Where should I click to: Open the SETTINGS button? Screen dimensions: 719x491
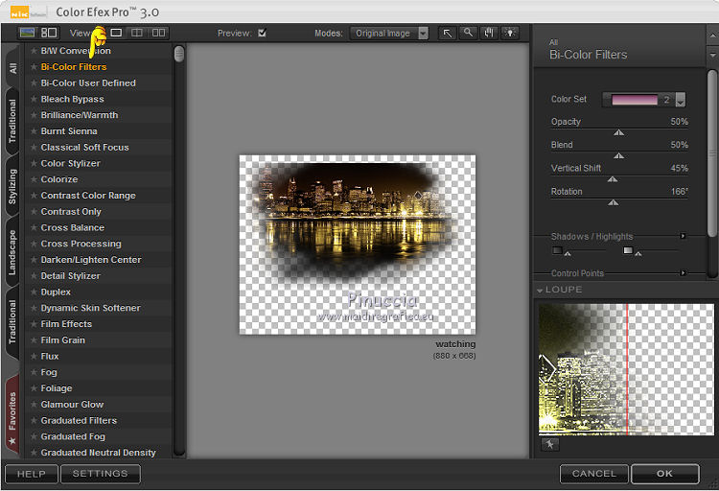coord(100,474)
